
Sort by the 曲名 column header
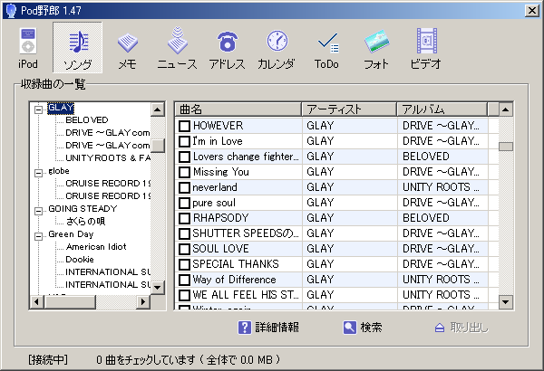click(238, 109)
